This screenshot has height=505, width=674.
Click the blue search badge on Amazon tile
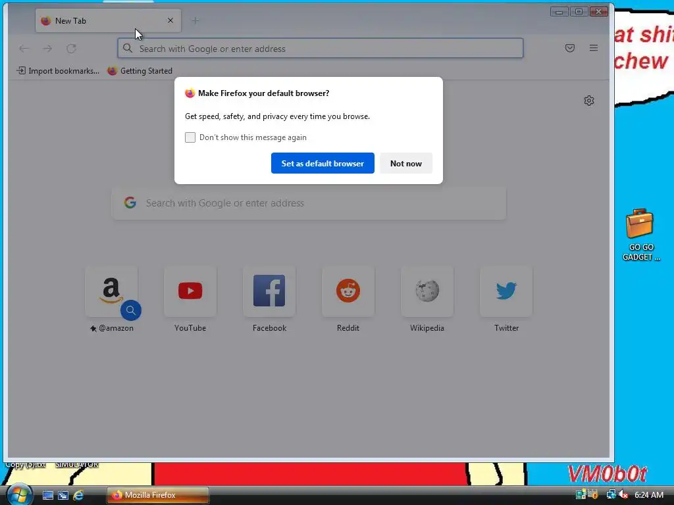pyautogui.click(x=131, y=310)
